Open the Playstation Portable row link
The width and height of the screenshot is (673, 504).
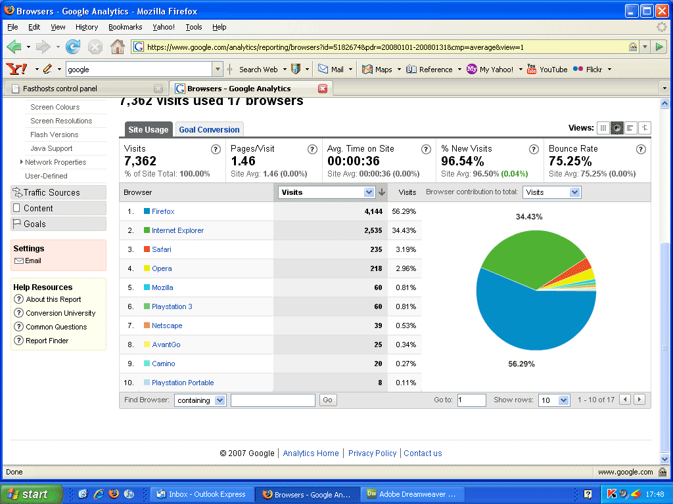point(183,383)
